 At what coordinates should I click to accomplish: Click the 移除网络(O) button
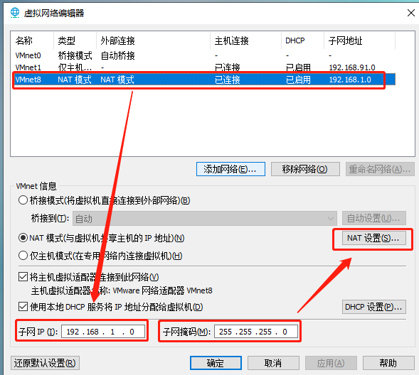[305, 169]
